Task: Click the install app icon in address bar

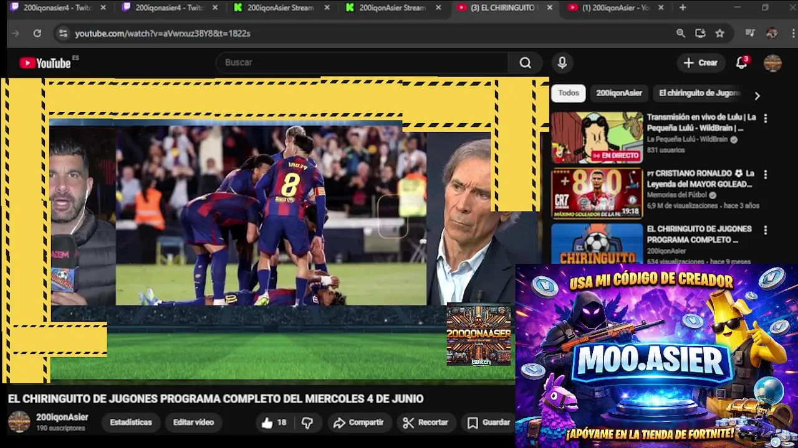Action: point(700,33)
